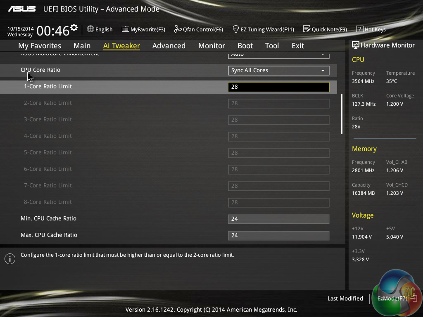The image size is (423, 317).
Task: Open the CPU Core Ratio dropdown
Action: click(x=279, y=70)
